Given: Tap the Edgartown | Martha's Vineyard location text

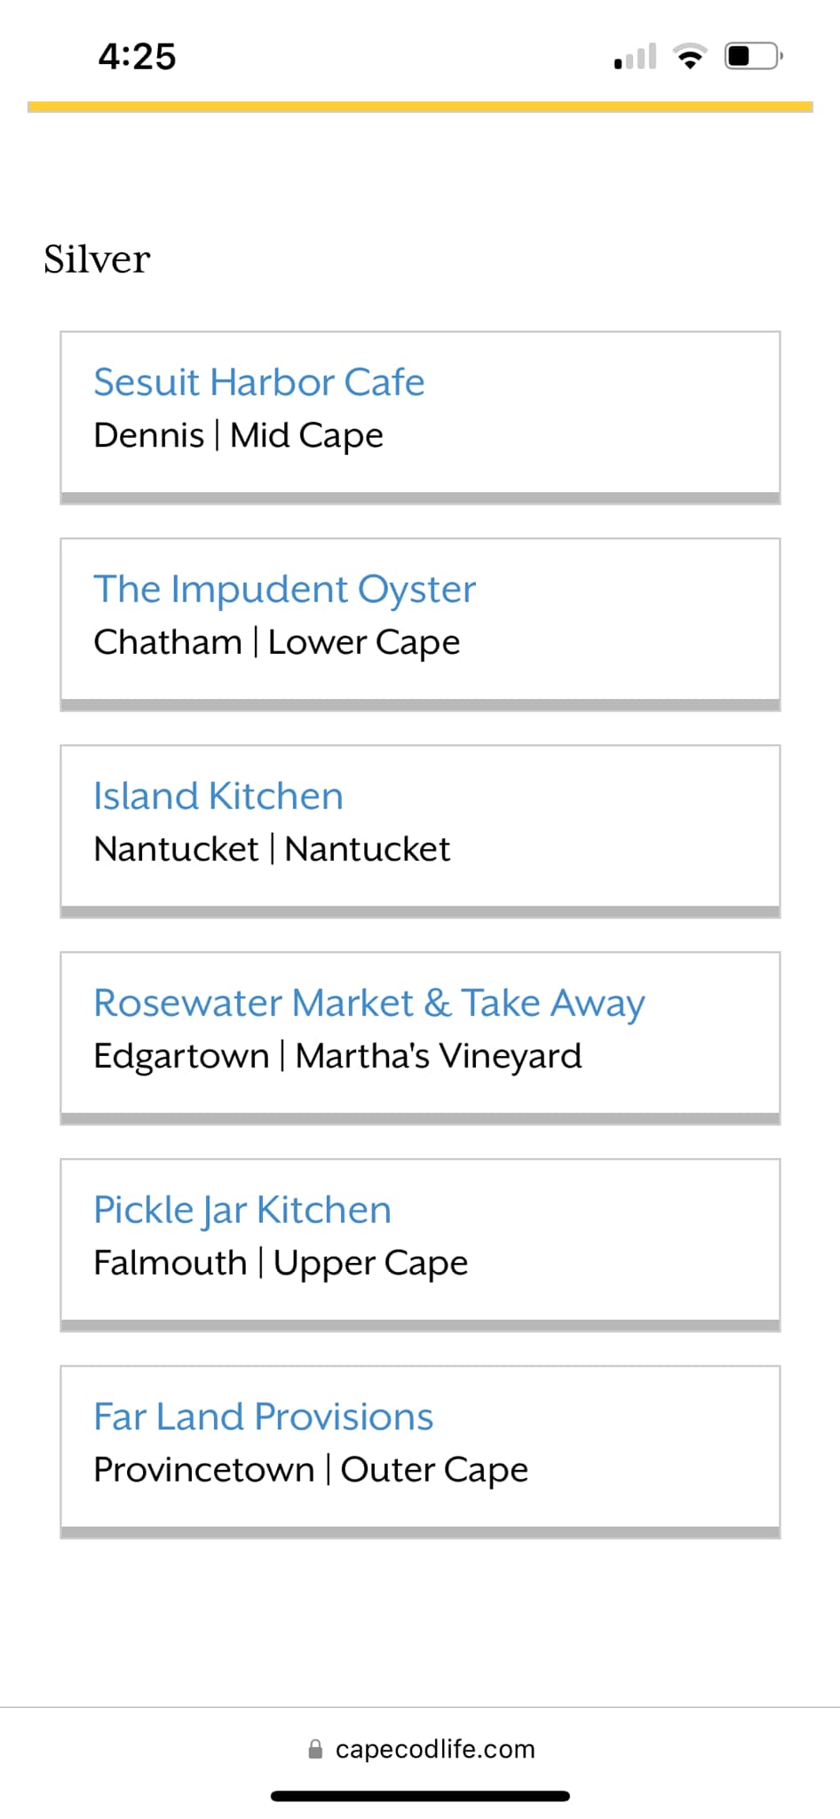Looking at the screenshot, I should pyautogui.click(x=338, y=1056).
